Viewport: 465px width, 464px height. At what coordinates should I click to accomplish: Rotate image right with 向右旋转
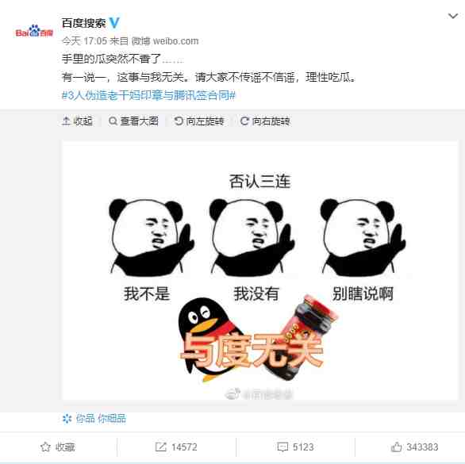(x=265, y=121)
